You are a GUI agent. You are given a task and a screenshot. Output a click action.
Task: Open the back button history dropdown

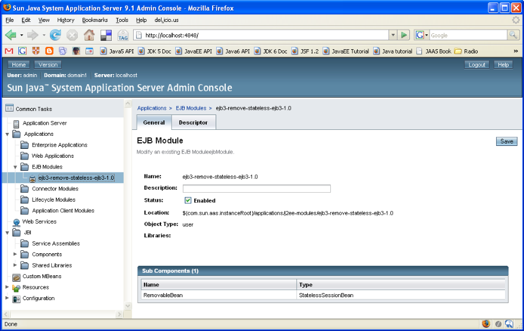tap(21, 34)
